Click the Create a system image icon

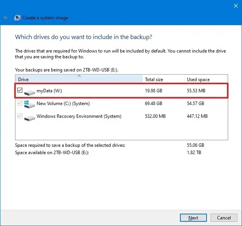[17, 18]
